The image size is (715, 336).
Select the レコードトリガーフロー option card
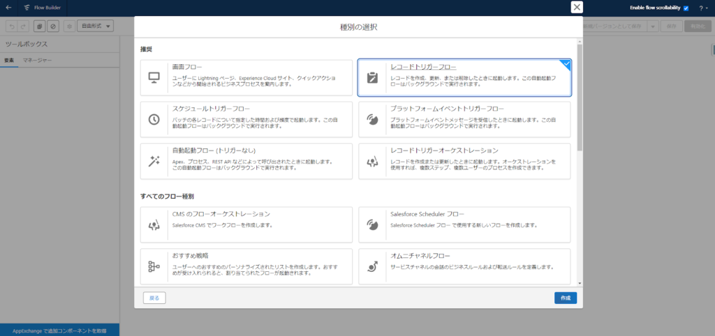[x=464, y=77]
